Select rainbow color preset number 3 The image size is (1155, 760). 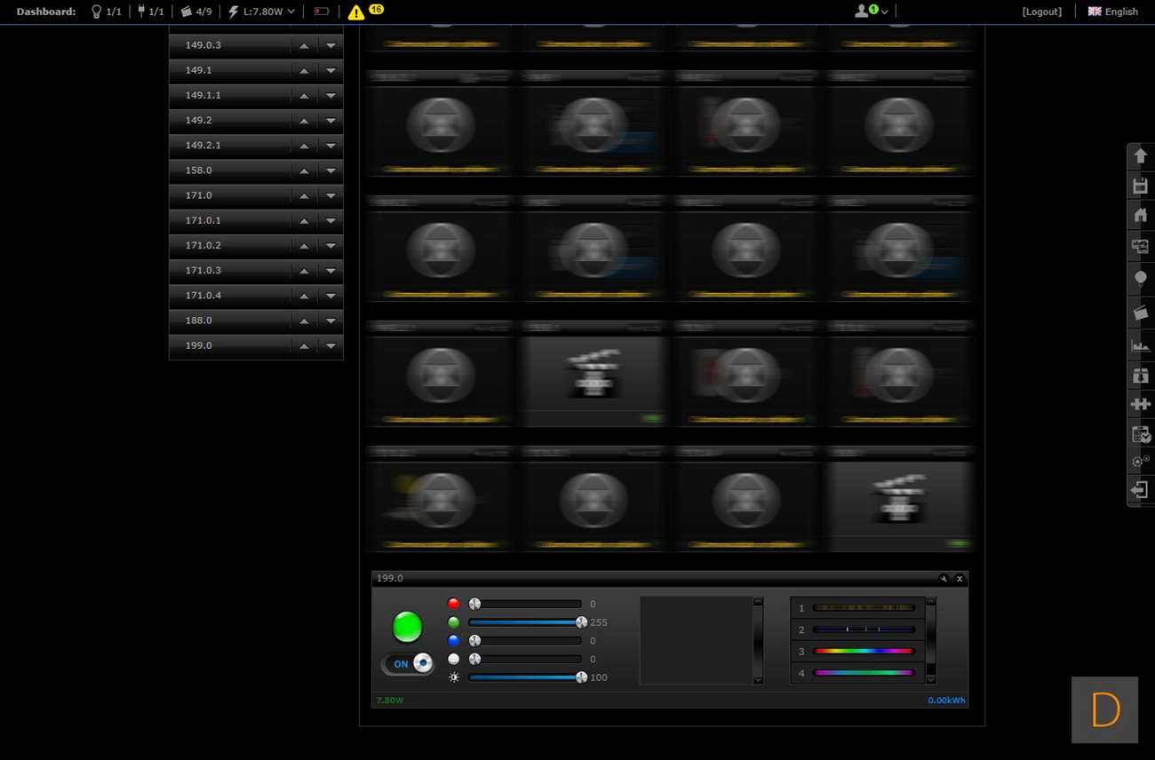click(864, 652)
